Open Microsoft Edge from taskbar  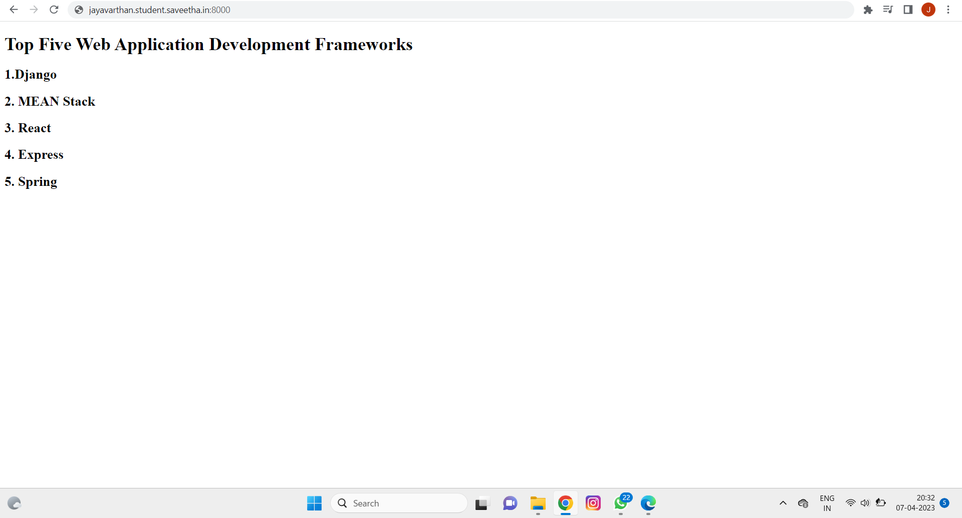(x=648, y=503)
